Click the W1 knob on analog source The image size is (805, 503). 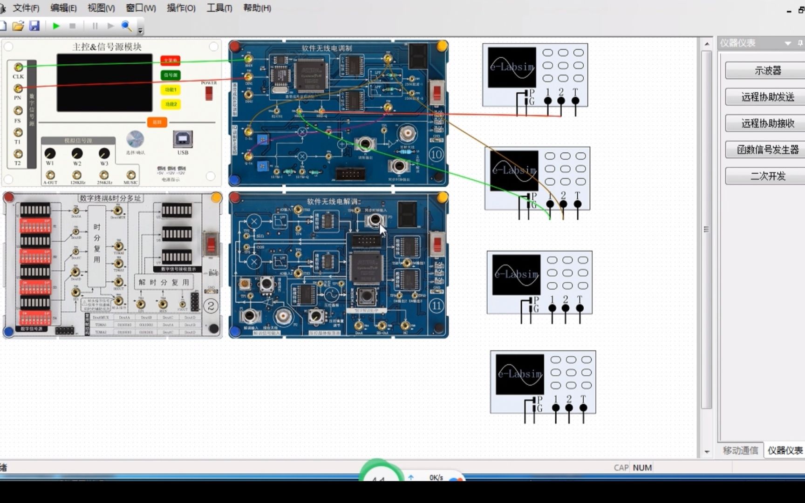(x=50, y=153)
